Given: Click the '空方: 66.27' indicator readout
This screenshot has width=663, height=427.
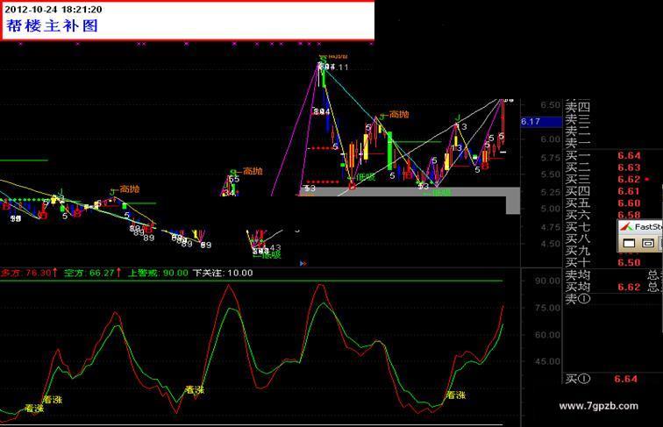Looking at the screenshot, I should 93,273.
